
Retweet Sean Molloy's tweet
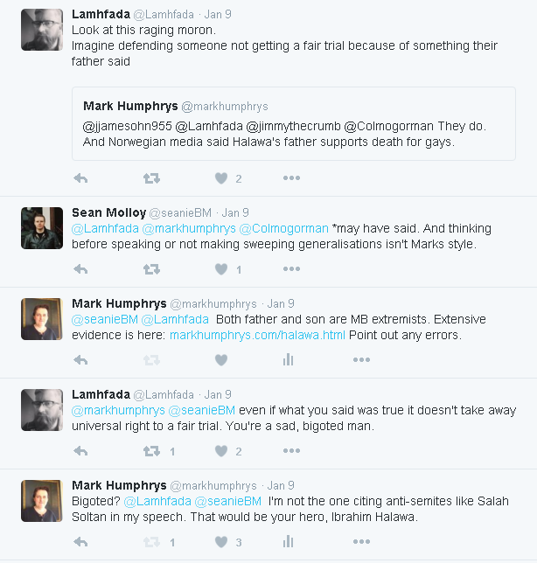pyautogui.click(x=150, y=269)
